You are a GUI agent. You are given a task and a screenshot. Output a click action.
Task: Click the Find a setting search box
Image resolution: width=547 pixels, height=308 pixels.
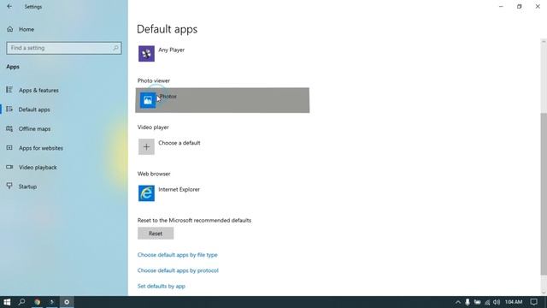(x=64, y=48)
